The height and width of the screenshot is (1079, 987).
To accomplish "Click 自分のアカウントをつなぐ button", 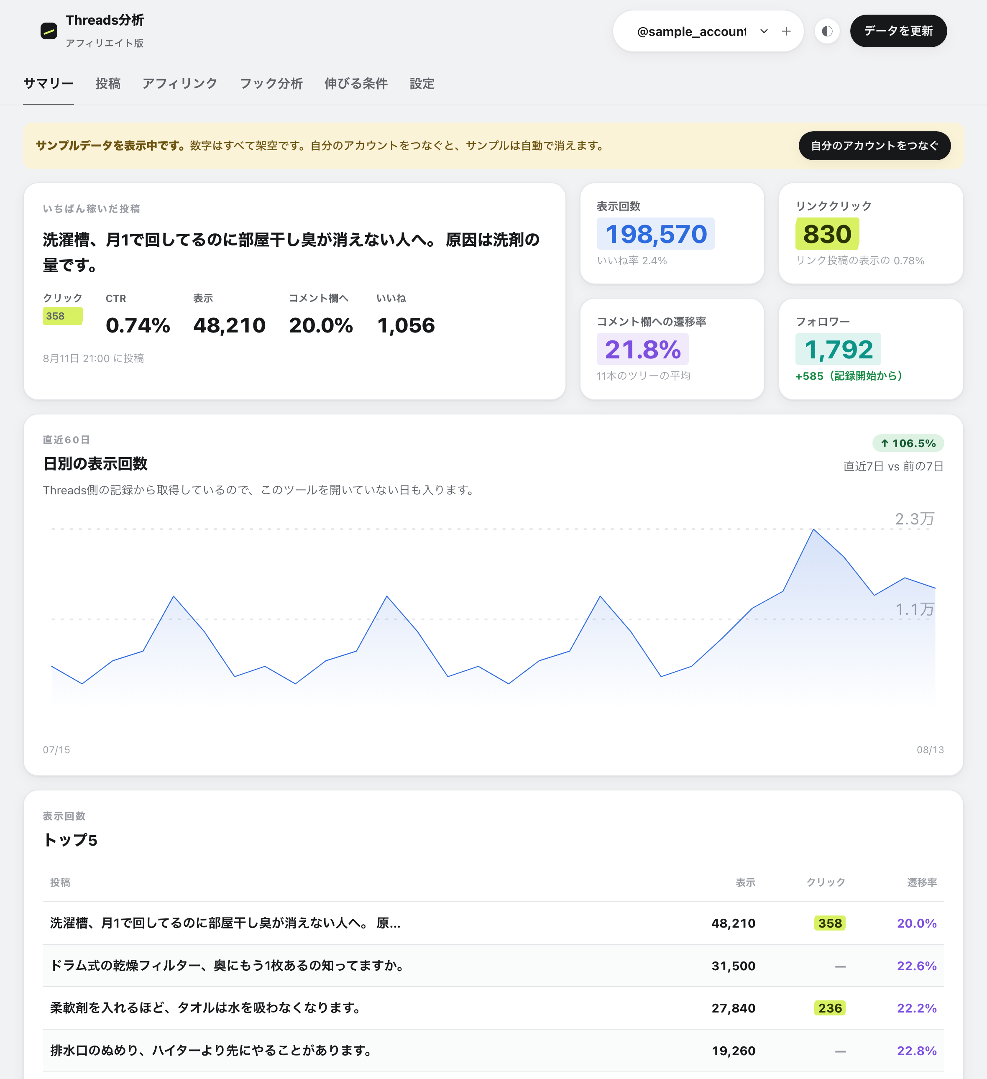I will pyautogui.click(x=874, y=146).
